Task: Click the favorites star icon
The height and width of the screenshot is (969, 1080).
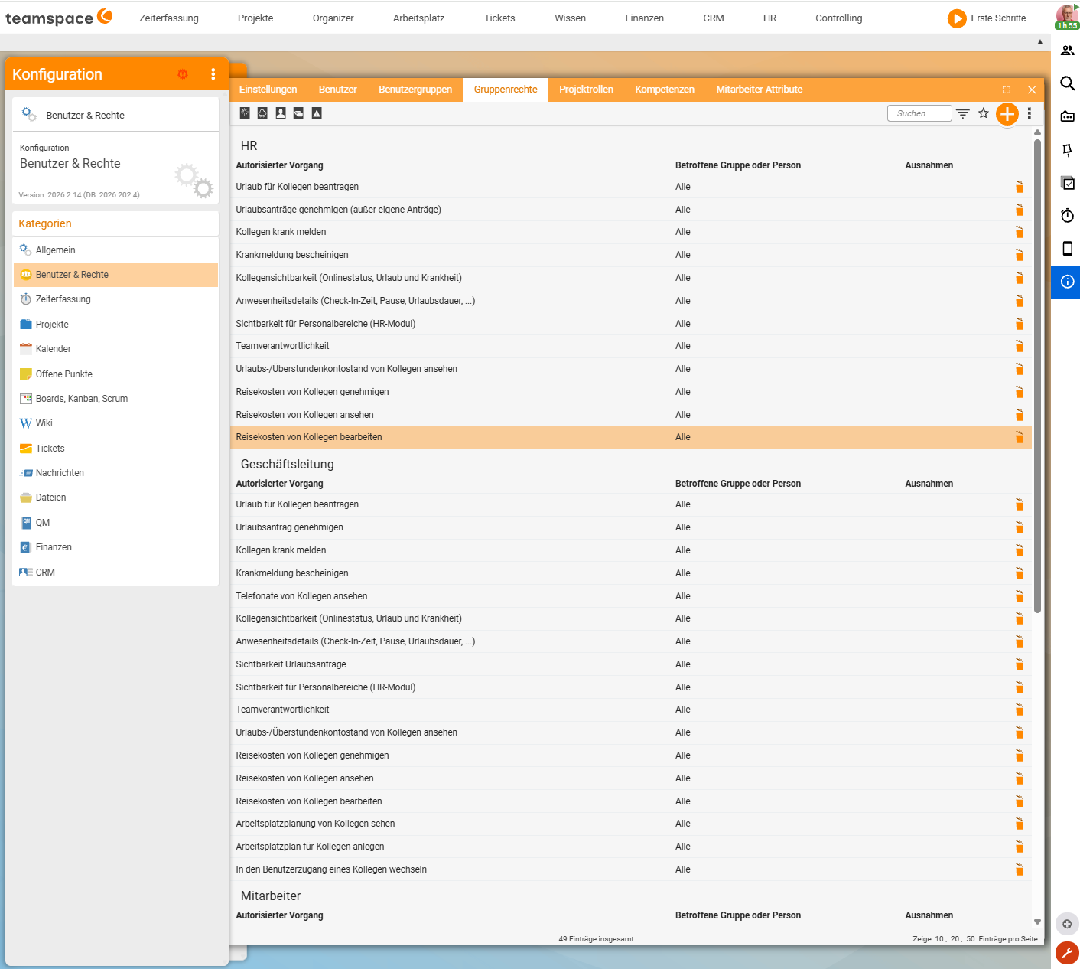Action: pos(984,113)
